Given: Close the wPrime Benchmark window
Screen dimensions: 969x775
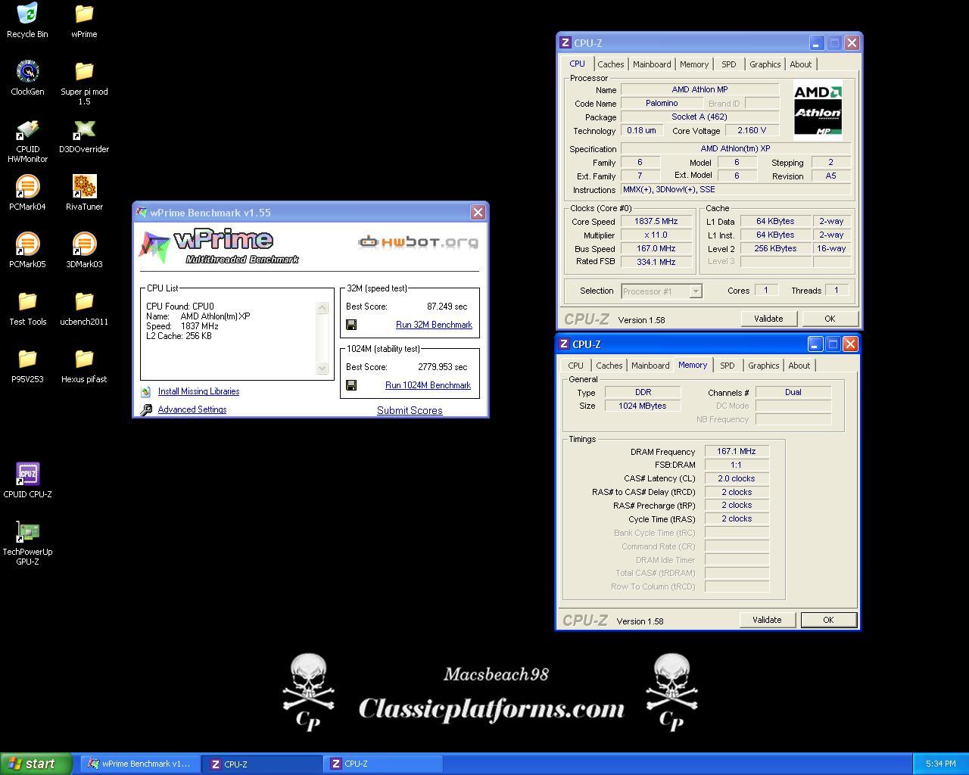Looking at the screenshot, I should 478,213.
